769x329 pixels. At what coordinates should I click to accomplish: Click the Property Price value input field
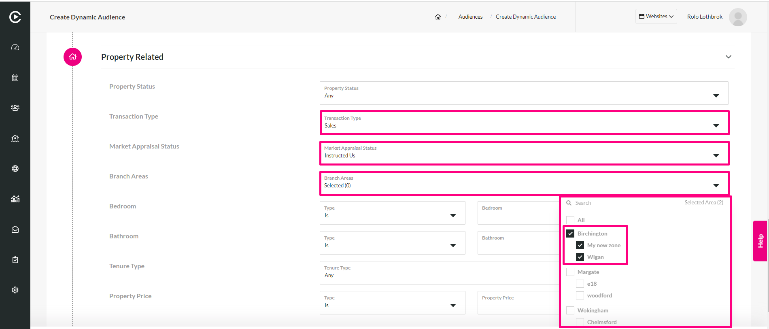518,303
